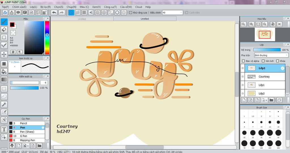Turn on the parallel lines snap guide
The width and height of the screenshot is (290, 153).
point(78,12)
